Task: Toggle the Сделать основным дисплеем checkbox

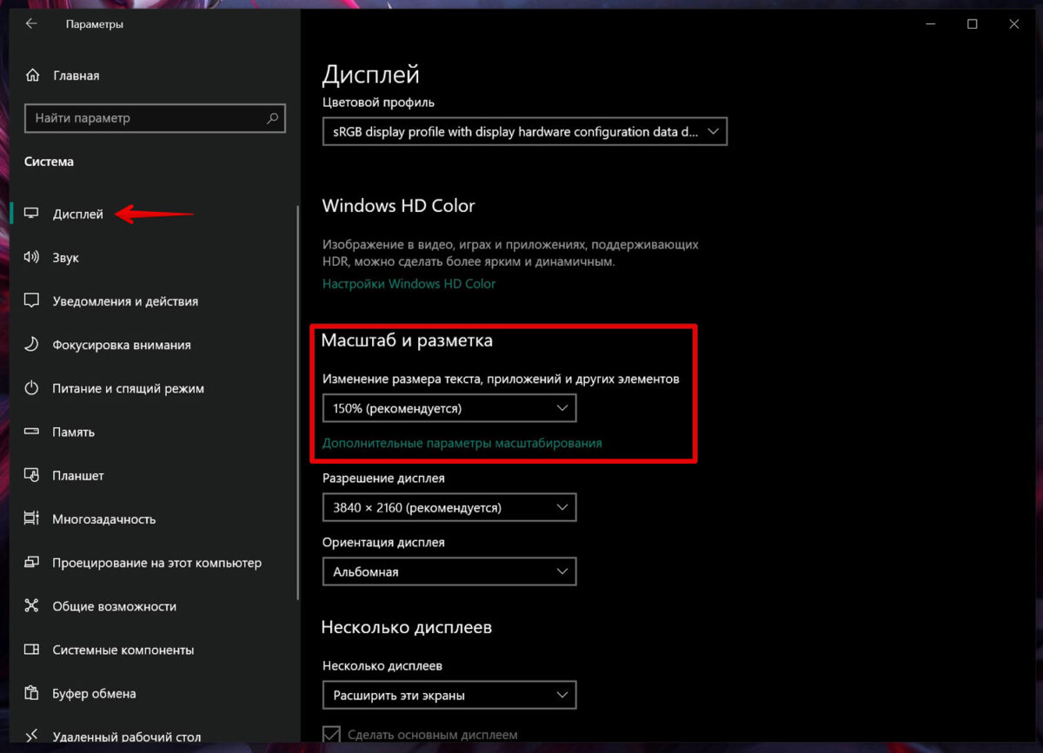Action: [x=331, y=735]
